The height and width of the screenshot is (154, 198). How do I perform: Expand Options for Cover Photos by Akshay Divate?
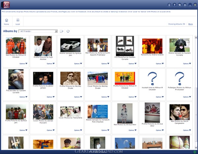pos(105,97)
